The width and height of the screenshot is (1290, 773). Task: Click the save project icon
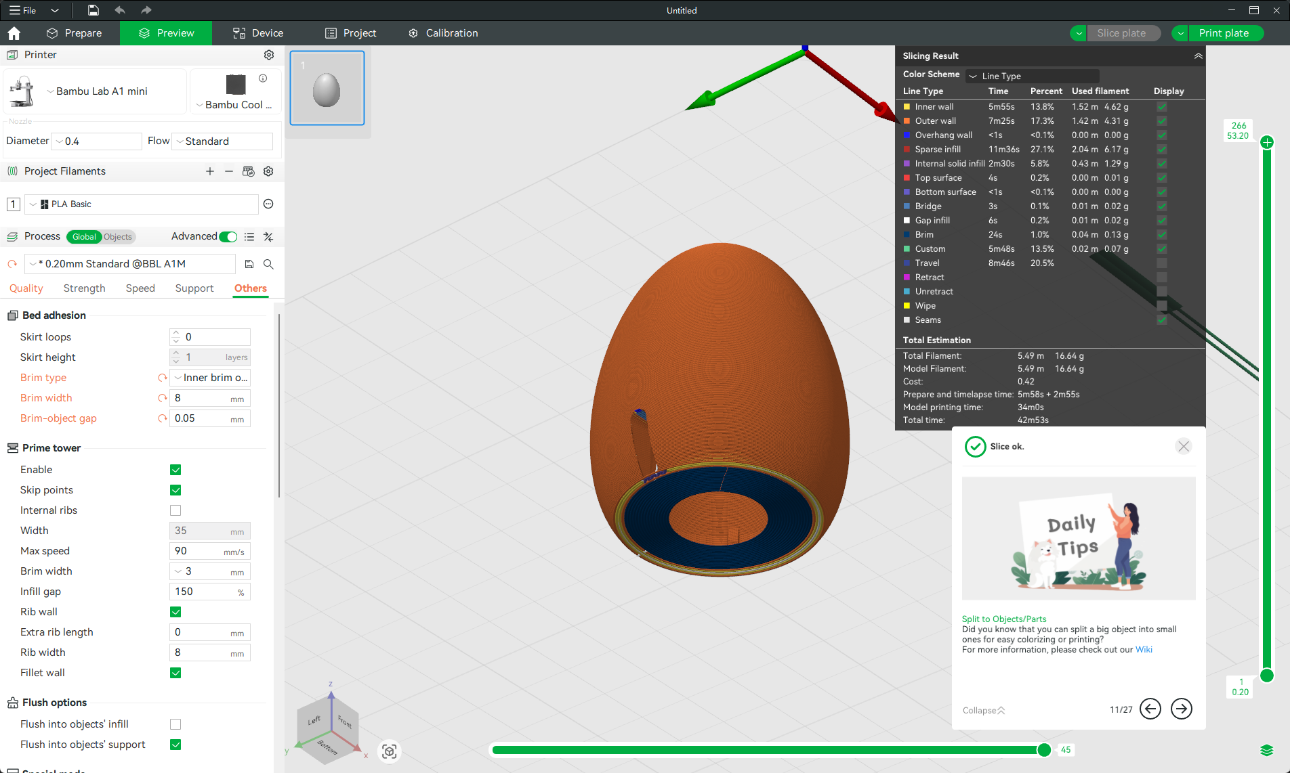[93, 10]
